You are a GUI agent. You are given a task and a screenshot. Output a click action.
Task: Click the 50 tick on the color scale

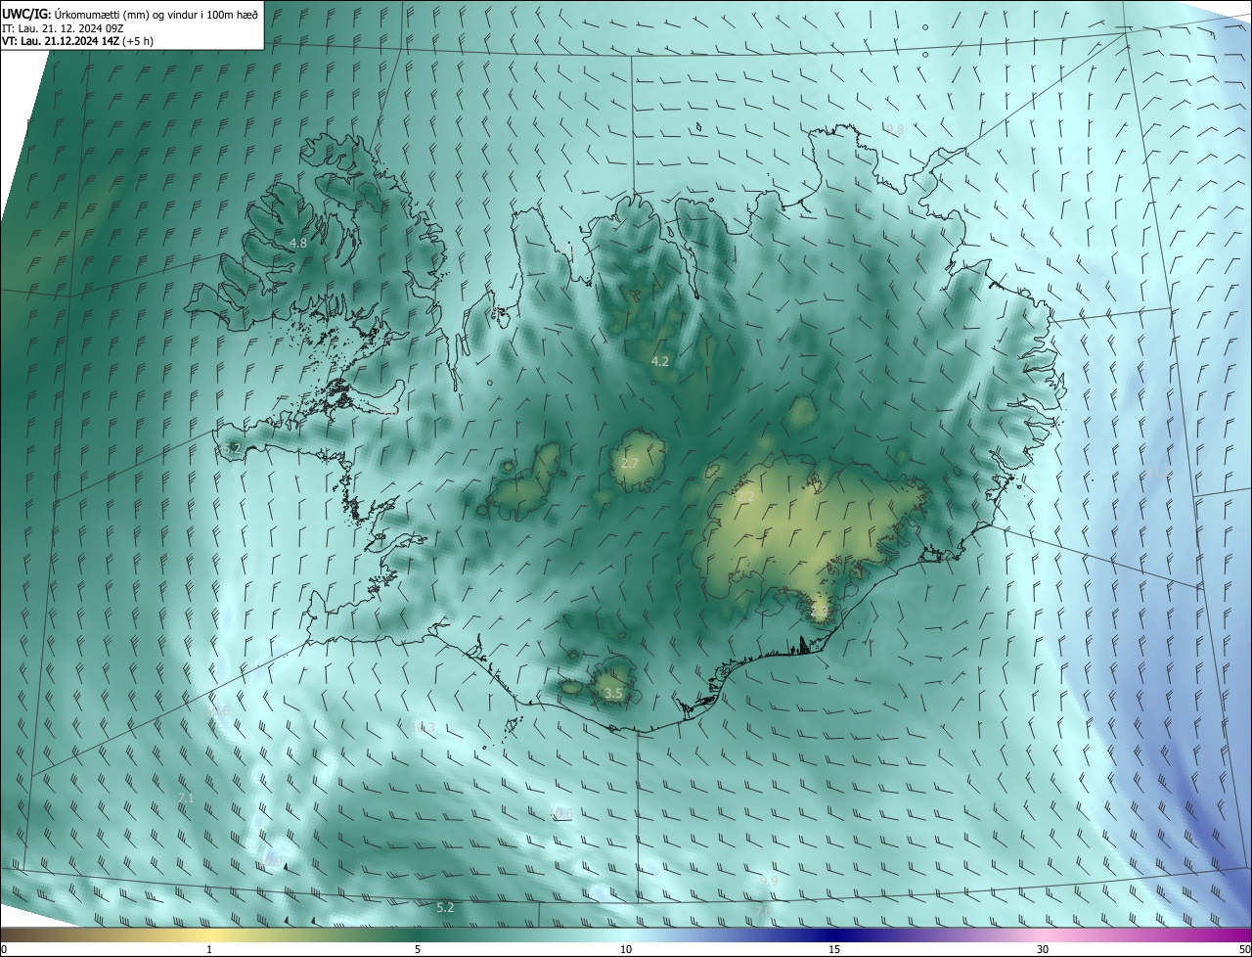click(1244, 949)
